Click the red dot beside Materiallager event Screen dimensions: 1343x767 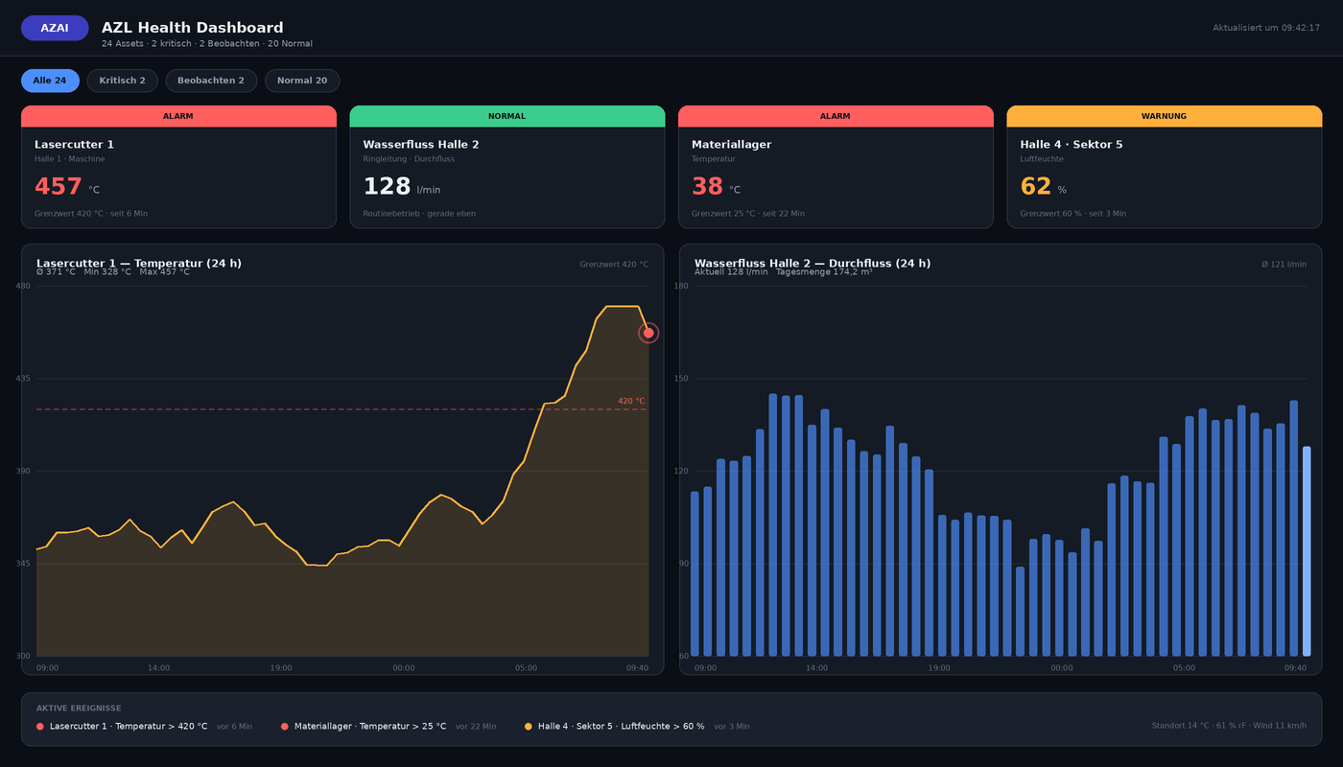[x=285, y=727]
